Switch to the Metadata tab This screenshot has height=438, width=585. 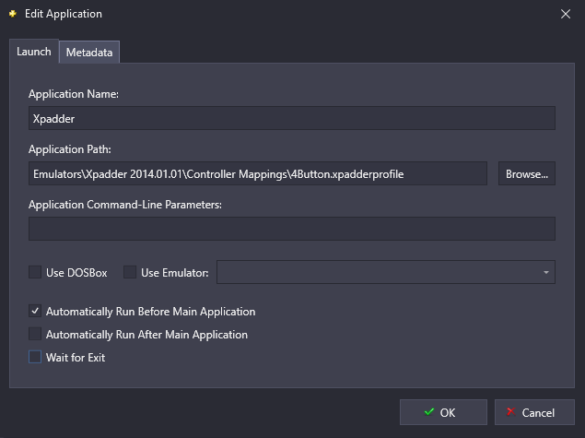tap(89, 53)
